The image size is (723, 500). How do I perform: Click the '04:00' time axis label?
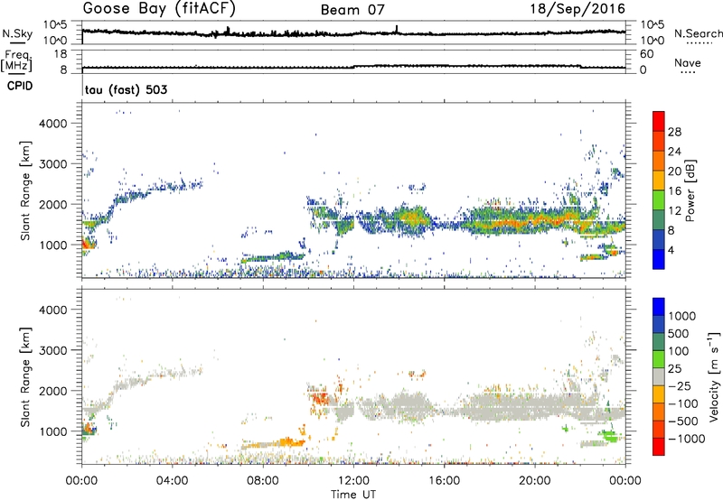[172, 481]
